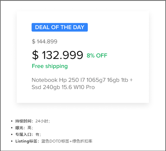The image size is (166, 151).
Task: Click the 蓝色DOTD标签+绿色折扣率 text
Action: click(x=67, y=141)
